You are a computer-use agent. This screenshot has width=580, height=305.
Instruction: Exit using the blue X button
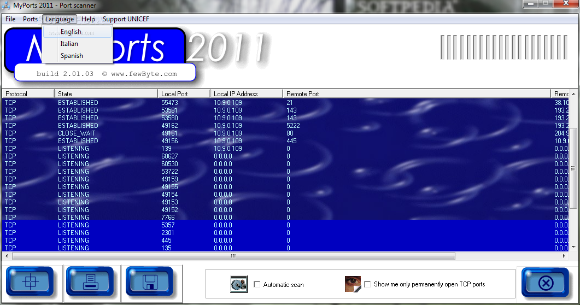[546, 283]
